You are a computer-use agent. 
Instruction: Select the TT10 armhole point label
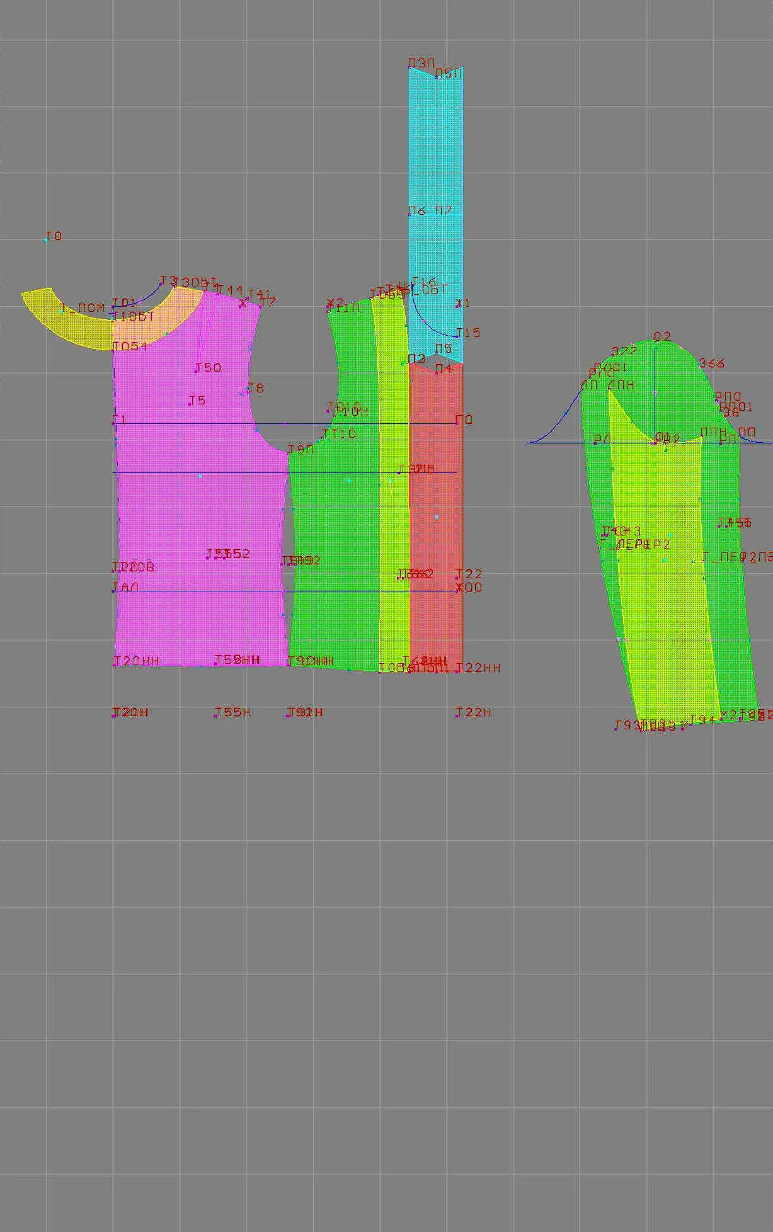339,434
